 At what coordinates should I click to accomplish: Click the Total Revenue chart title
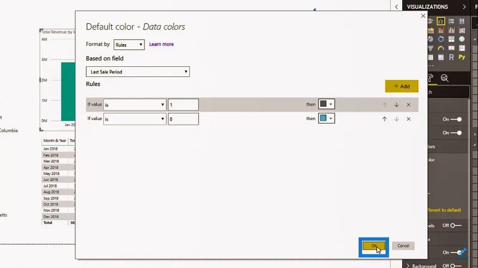point(59,32)
